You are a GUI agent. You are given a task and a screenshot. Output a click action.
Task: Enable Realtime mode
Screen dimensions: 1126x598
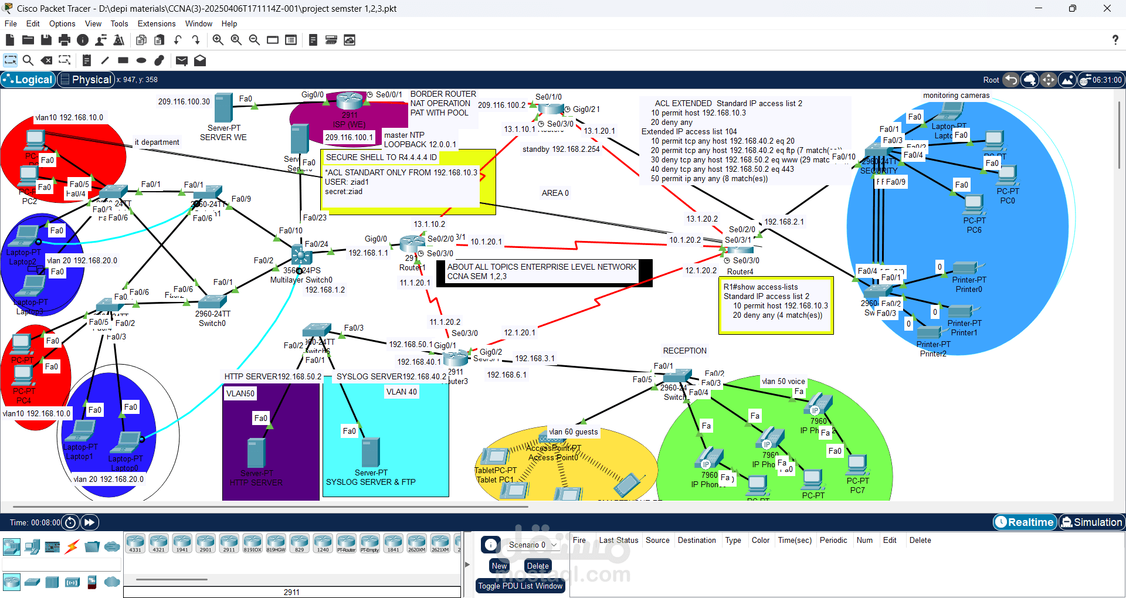tap(1025, 522)
